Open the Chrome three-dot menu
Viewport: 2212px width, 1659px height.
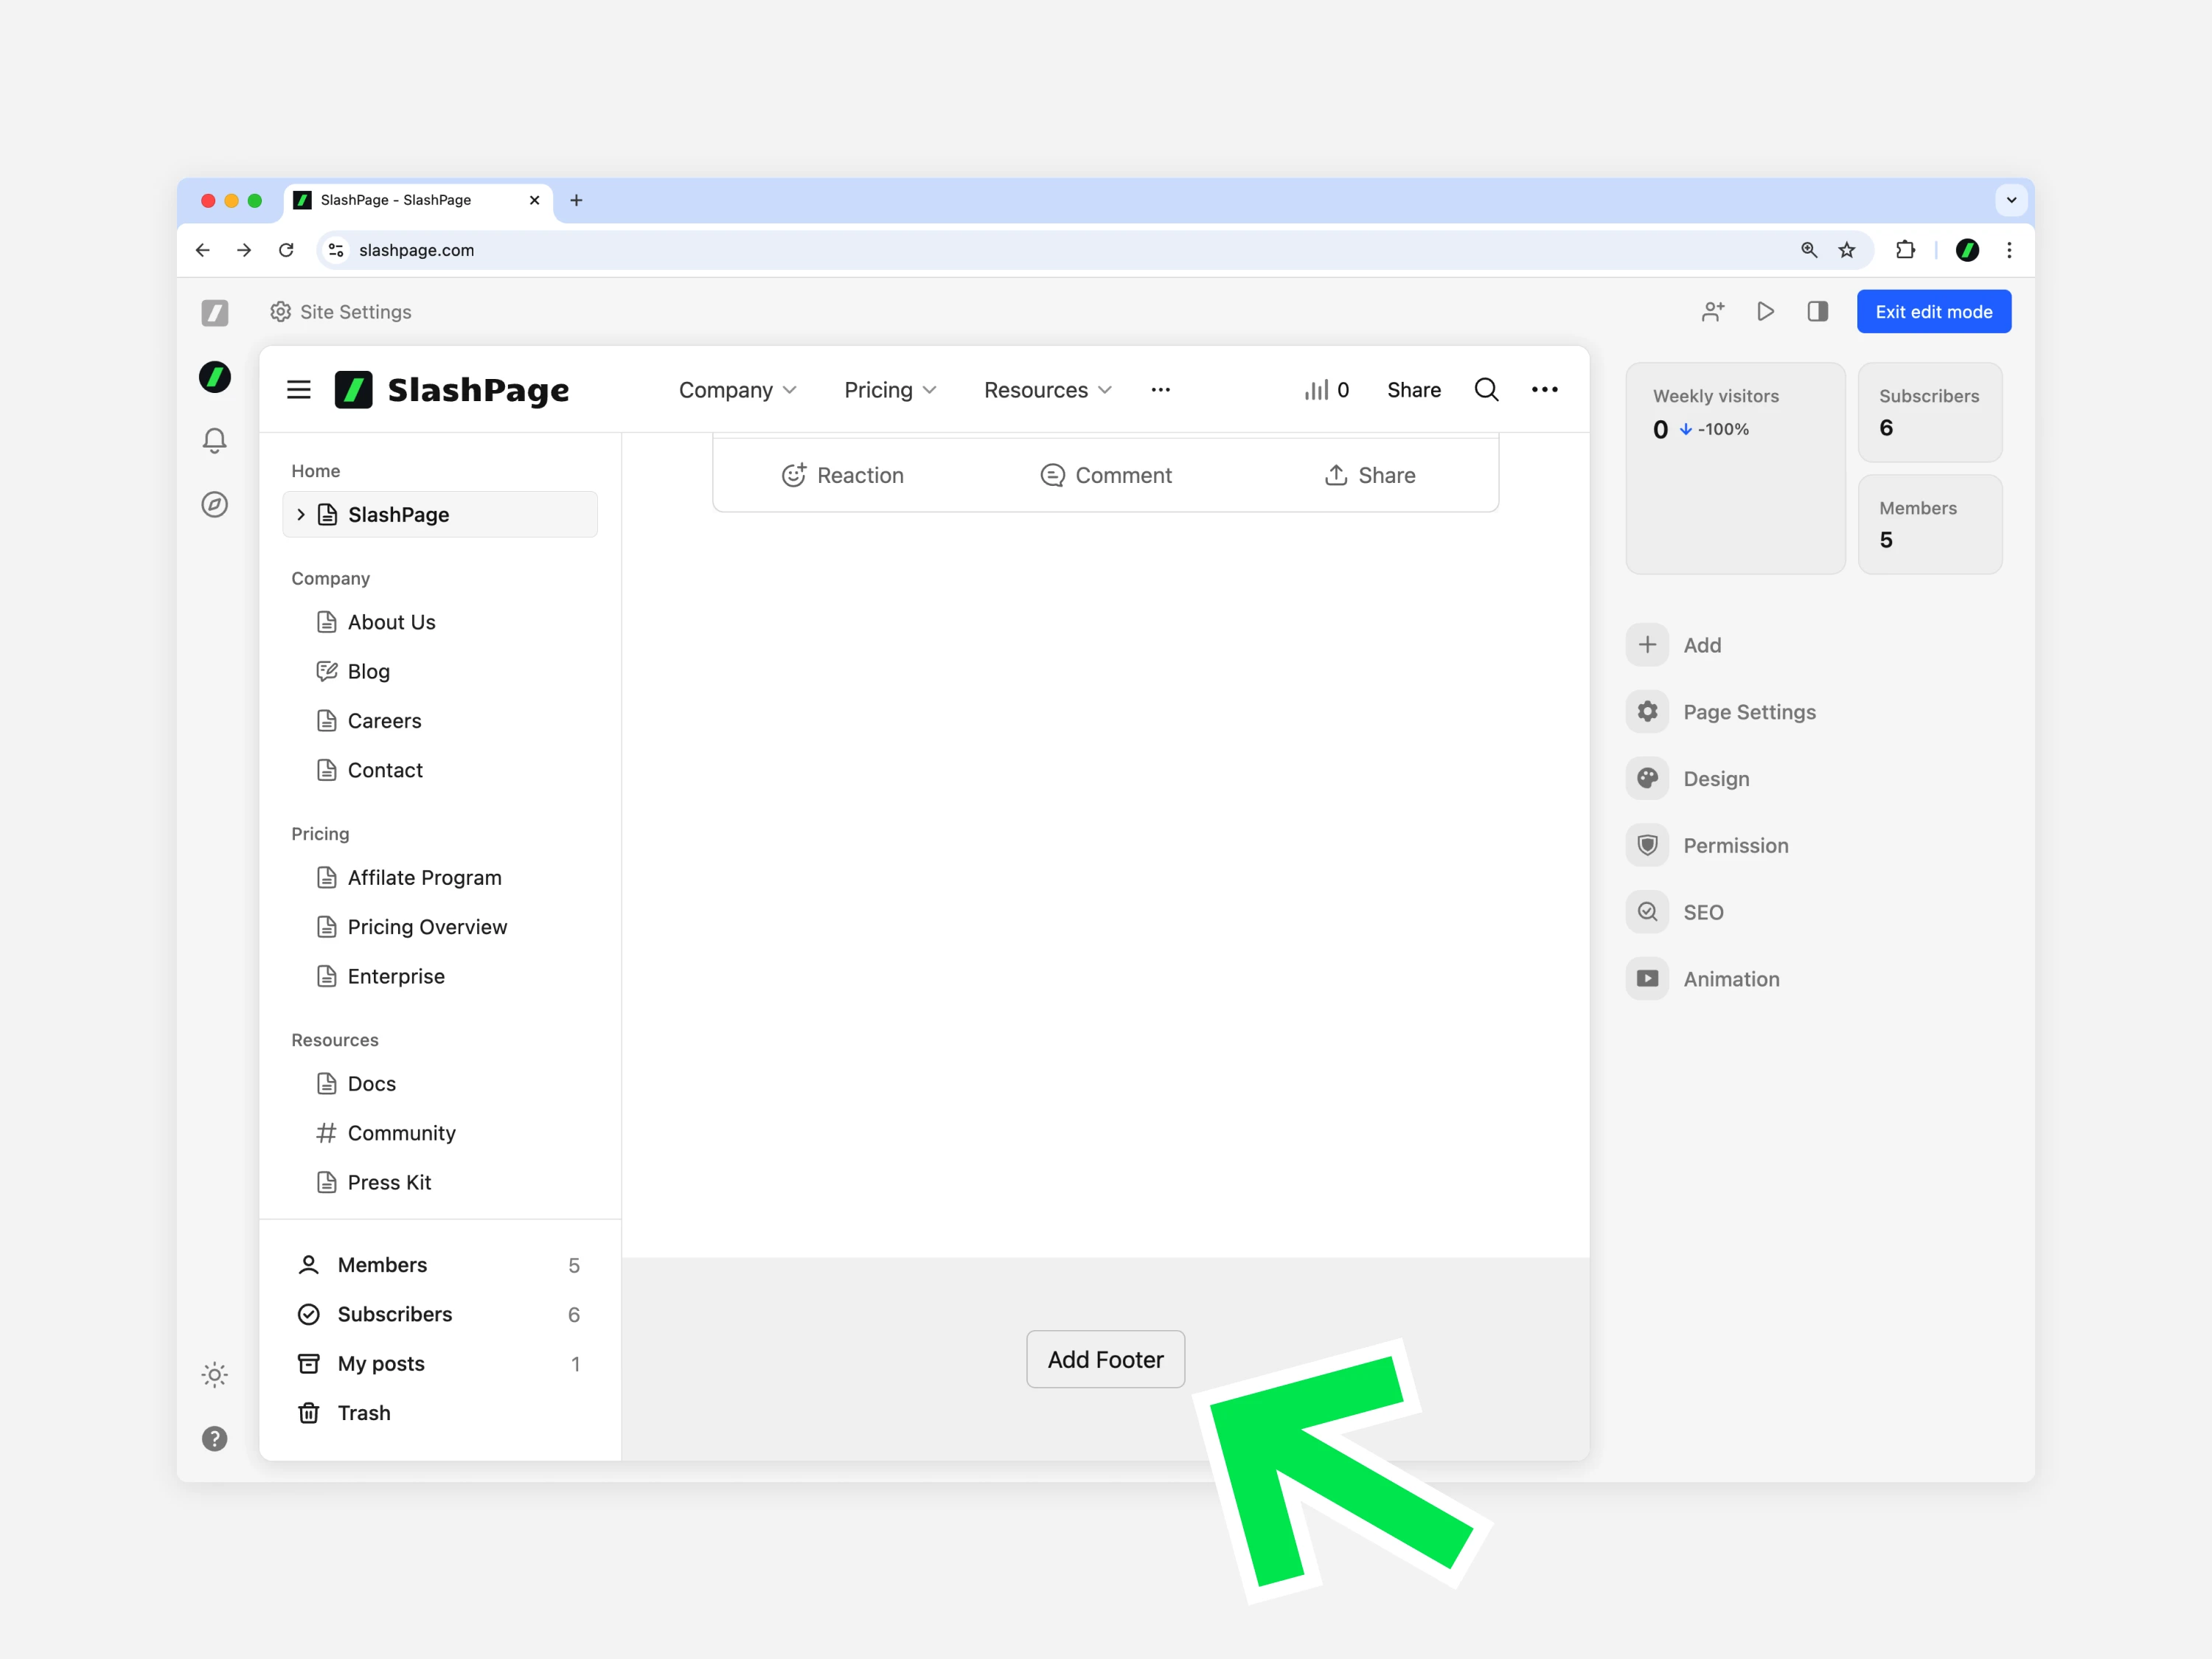(x=2009, y=250)
